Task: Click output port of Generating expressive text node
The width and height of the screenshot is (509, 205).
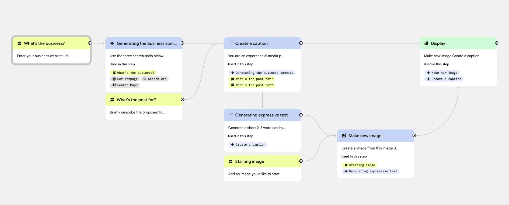Action: click(x=301, y=115)
